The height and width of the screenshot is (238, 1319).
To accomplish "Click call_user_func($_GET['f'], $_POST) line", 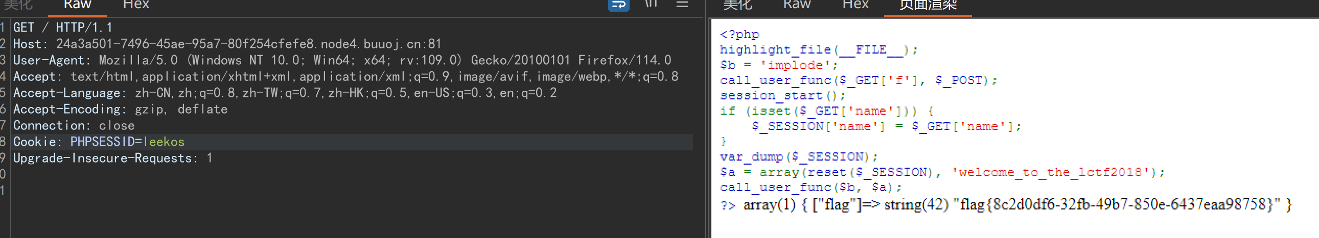I will click(858, 81).
